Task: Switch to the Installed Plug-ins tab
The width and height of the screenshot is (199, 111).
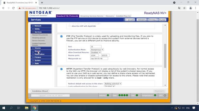Action: (123, 16)
